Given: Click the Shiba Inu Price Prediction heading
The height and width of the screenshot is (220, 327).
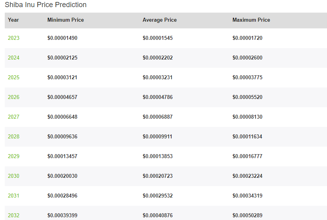Looking at the screenshot, I should pyautogui.click(x=46, y=5).
